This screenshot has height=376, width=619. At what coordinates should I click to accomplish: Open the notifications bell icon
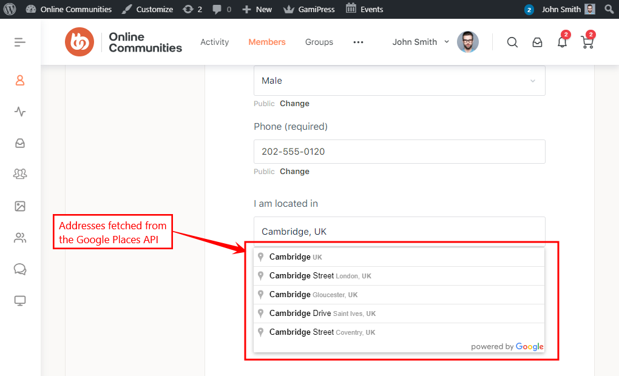[x=562, y=42]
